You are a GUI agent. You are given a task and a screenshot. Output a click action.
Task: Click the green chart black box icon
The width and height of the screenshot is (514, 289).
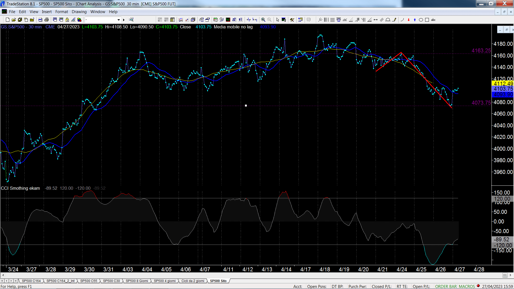pos(228,20)
